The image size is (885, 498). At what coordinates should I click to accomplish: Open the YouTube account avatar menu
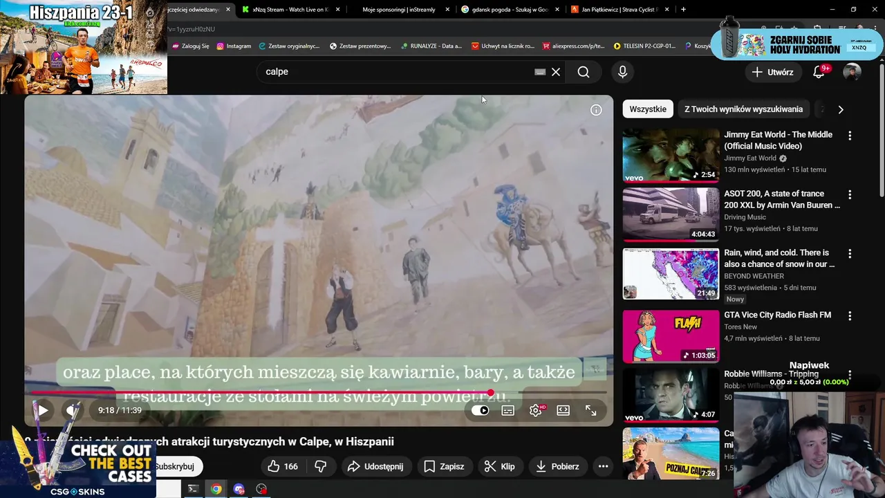pyautogui.click(x=852, y=72)
